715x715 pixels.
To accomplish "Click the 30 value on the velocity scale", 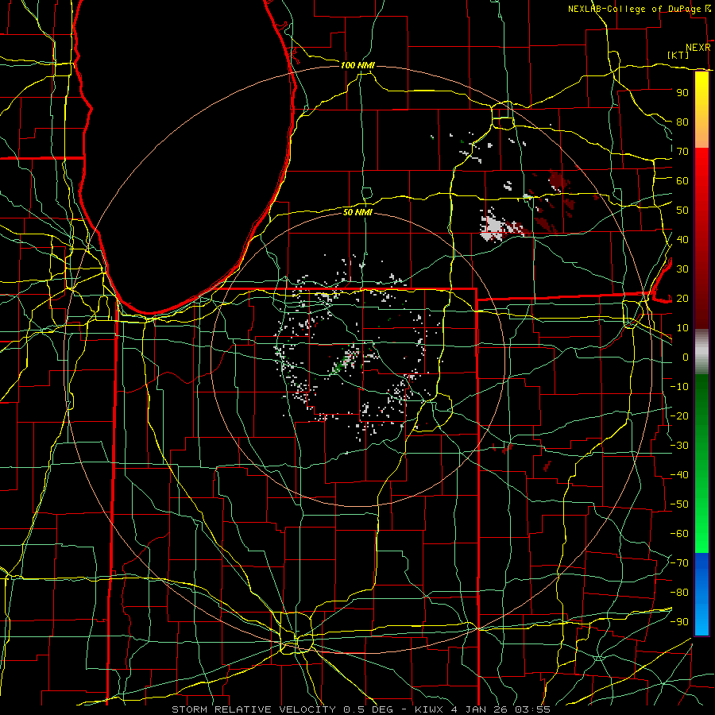I will [x=682, y=269].
